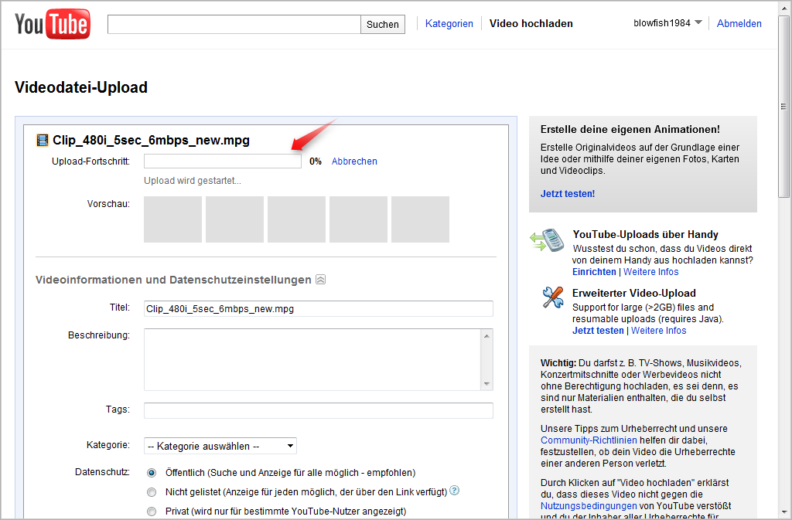792x520 pixels.
Task: Select the Privat visibility option
Action: coord(152,511)
